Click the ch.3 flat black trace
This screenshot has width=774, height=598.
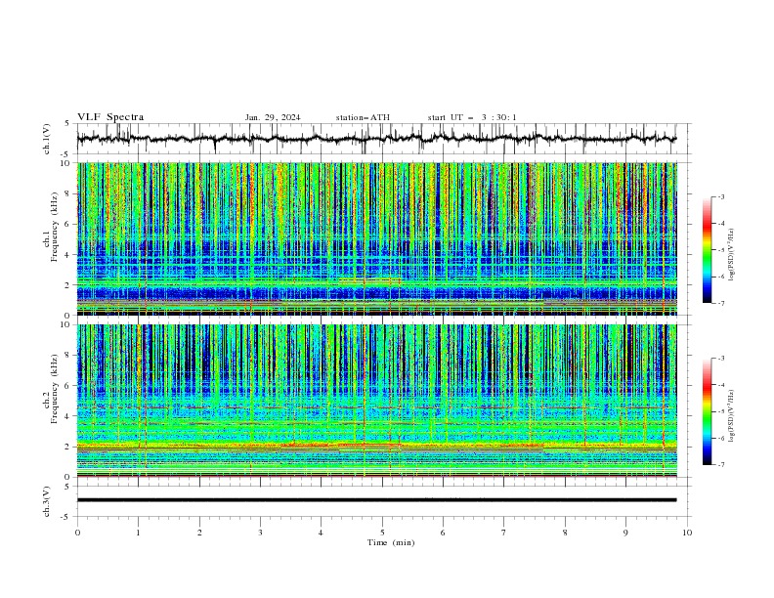coord(377,500)
